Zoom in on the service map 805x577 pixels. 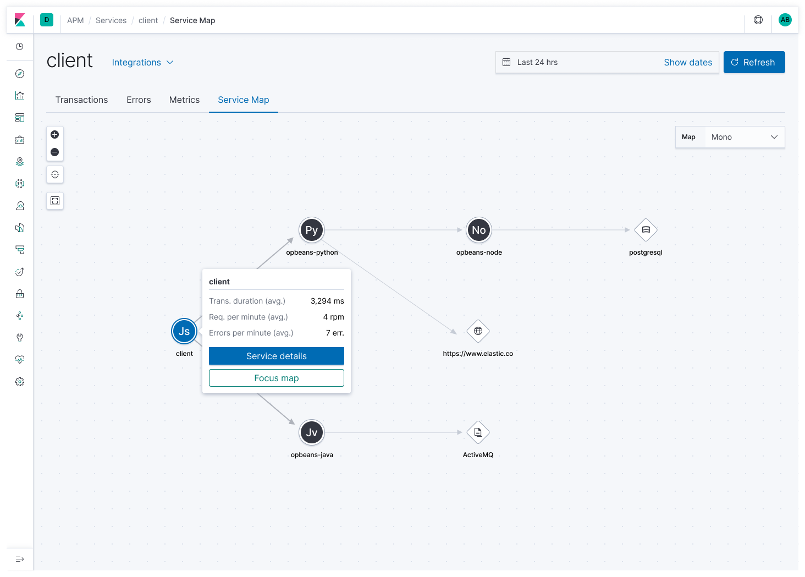point(54,134)
